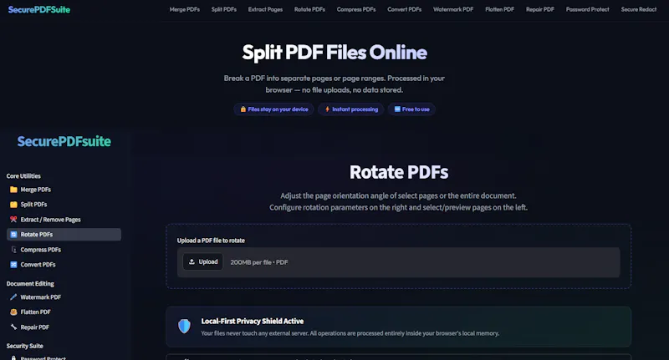The height and width of the screenshot is (360, 669).
Task: Open Convert PDFs in the sidebar
Action: click(64, 265)
